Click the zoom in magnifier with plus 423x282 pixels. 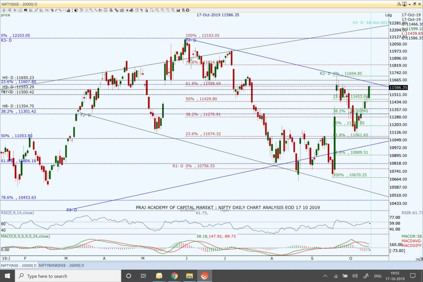tap(162, 10)
